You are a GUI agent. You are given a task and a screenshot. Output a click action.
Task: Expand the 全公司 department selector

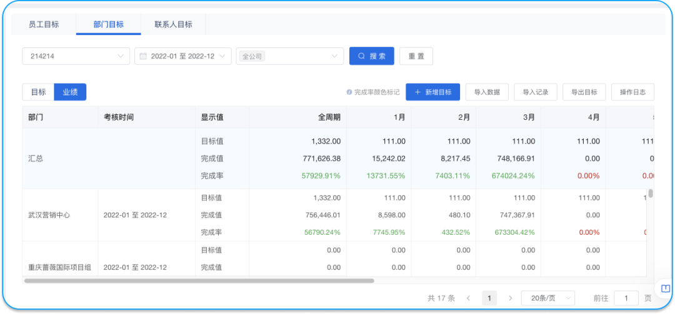coord(290,56)
